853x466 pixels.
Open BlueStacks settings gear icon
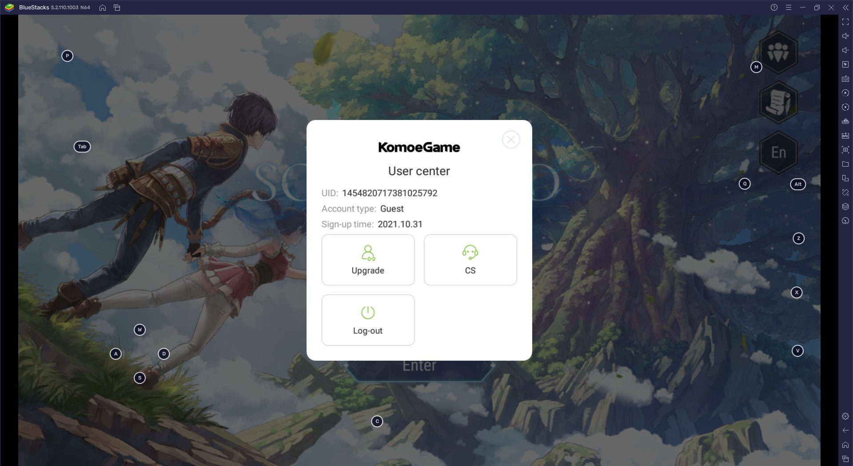(x=845, y=416)
